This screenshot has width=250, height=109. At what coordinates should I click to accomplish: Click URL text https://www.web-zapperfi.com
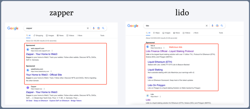pyautogui.click(x=40, y=51)
